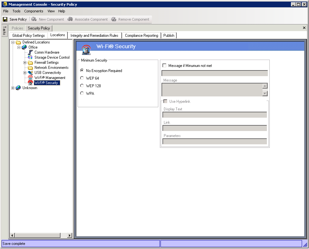The height and width of the screenshot is (249, 309).
Task: Click the Unknown location globe icon
Action: [x=18, y=88]
